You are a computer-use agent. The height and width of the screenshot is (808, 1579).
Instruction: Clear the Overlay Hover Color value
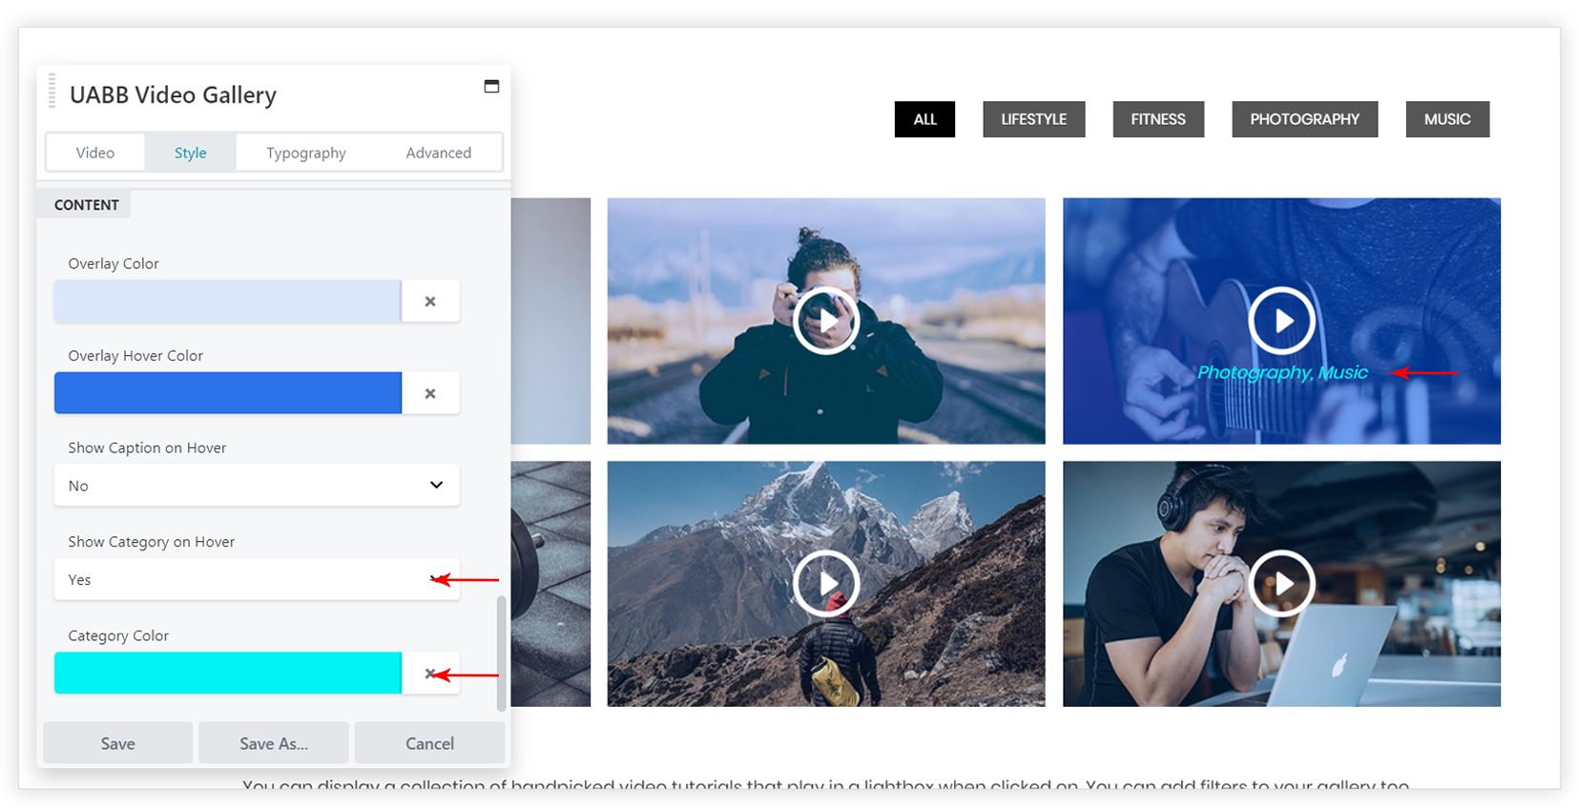tap(430, 393)
